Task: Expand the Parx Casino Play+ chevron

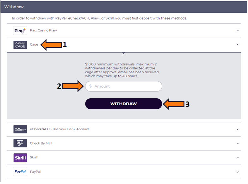Action: [x=238, y=31]
